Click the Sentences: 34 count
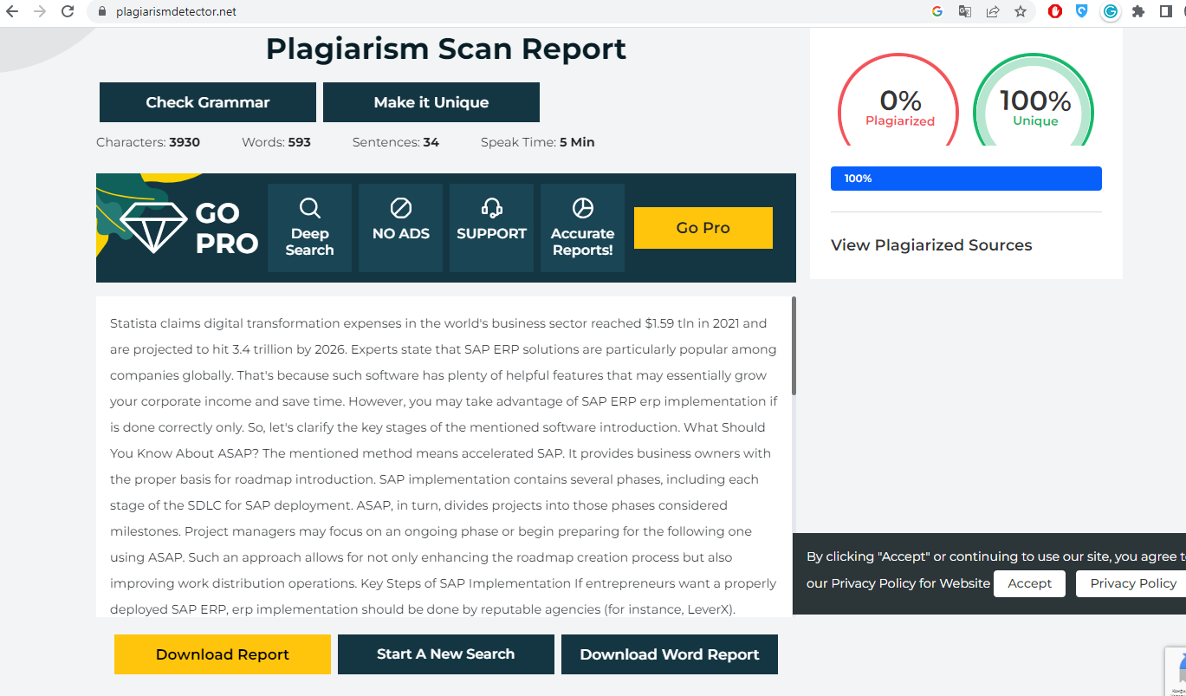Viewport: 1186px width, 696px height. 396,142
